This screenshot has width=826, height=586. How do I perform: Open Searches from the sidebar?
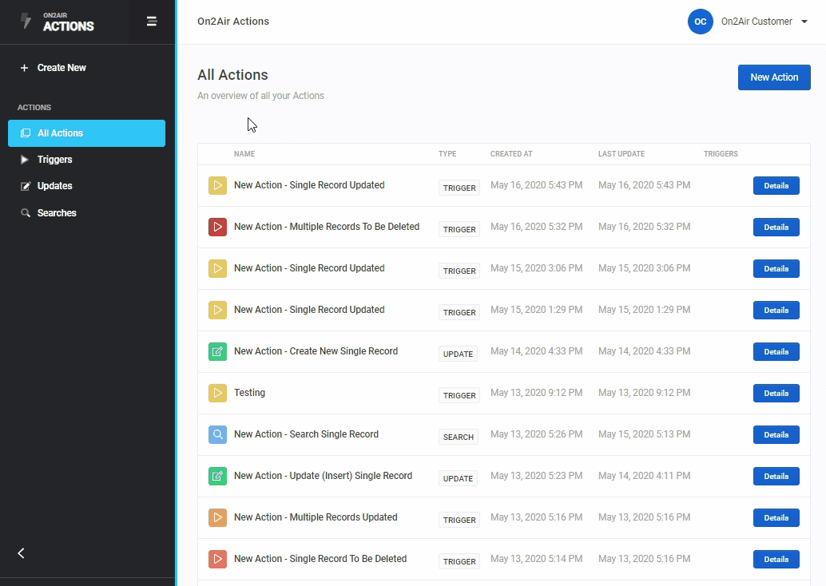point(56,213)
